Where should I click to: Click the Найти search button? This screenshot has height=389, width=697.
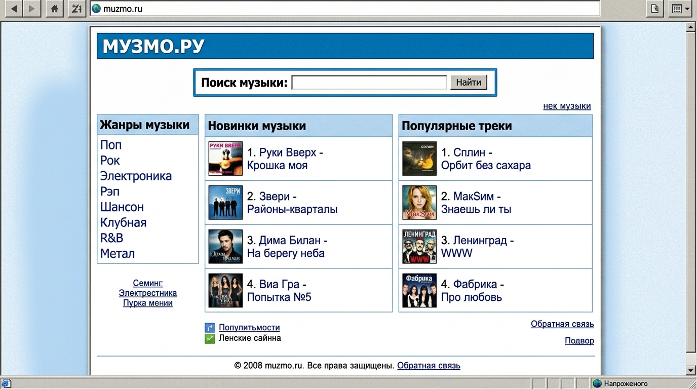[469, 82]
